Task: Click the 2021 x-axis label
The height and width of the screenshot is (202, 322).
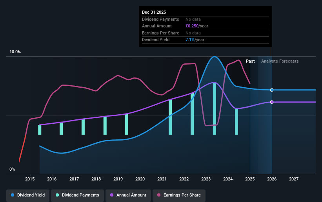Action: [x=162, y=179]
